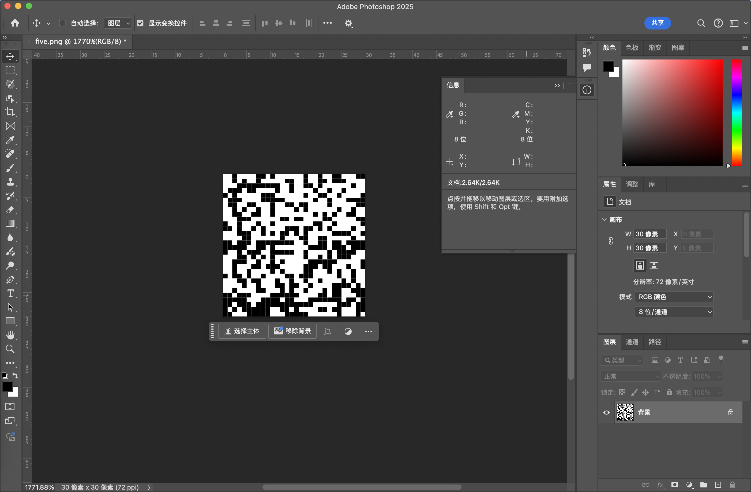Screen dimensions: 751x492
Task: Select the Zoom tool
Action: tap(10, 349)
